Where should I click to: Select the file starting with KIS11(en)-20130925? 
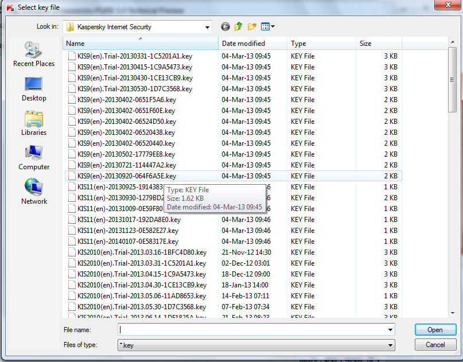pos(120,187)
